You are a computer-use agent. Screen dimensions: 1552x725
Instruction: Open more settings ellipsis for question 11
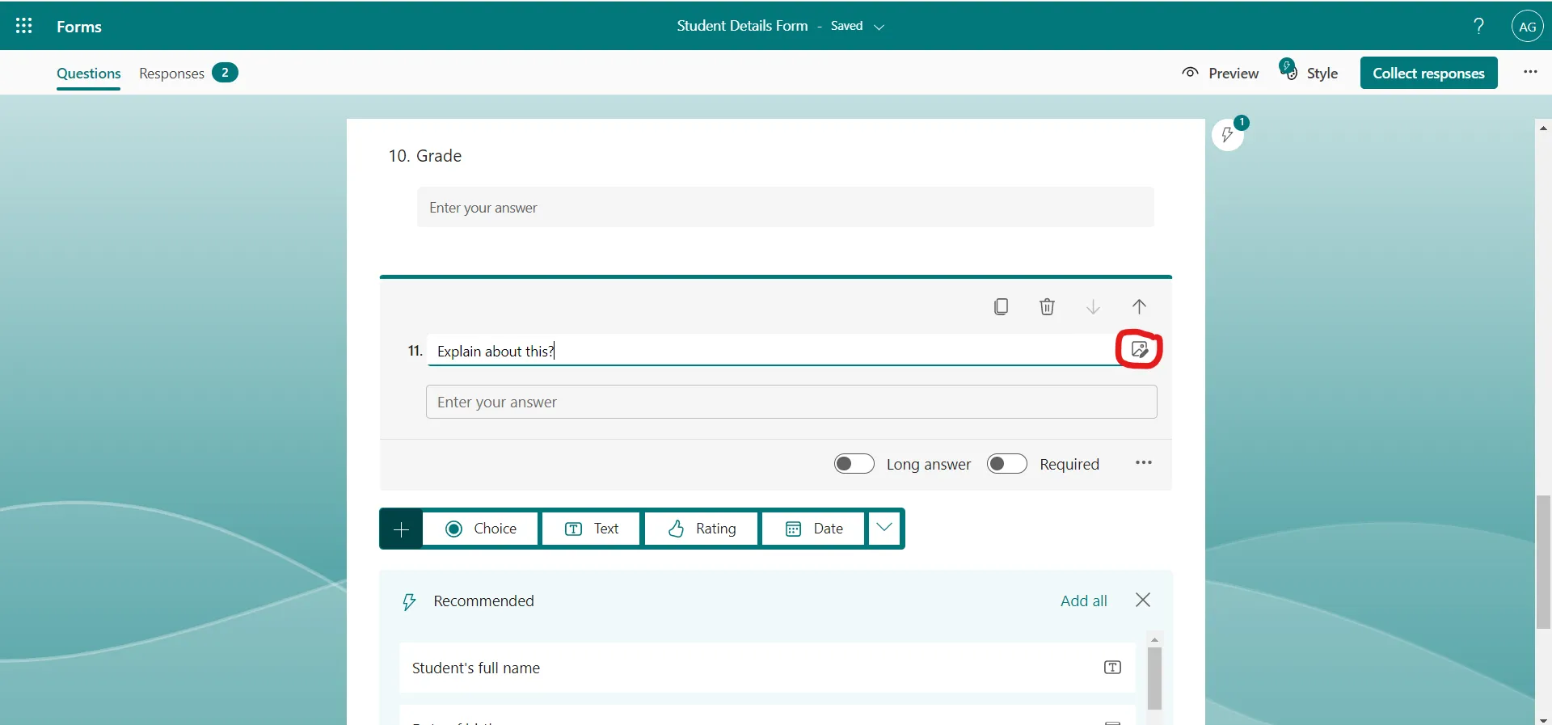(x=1143, y=463)
